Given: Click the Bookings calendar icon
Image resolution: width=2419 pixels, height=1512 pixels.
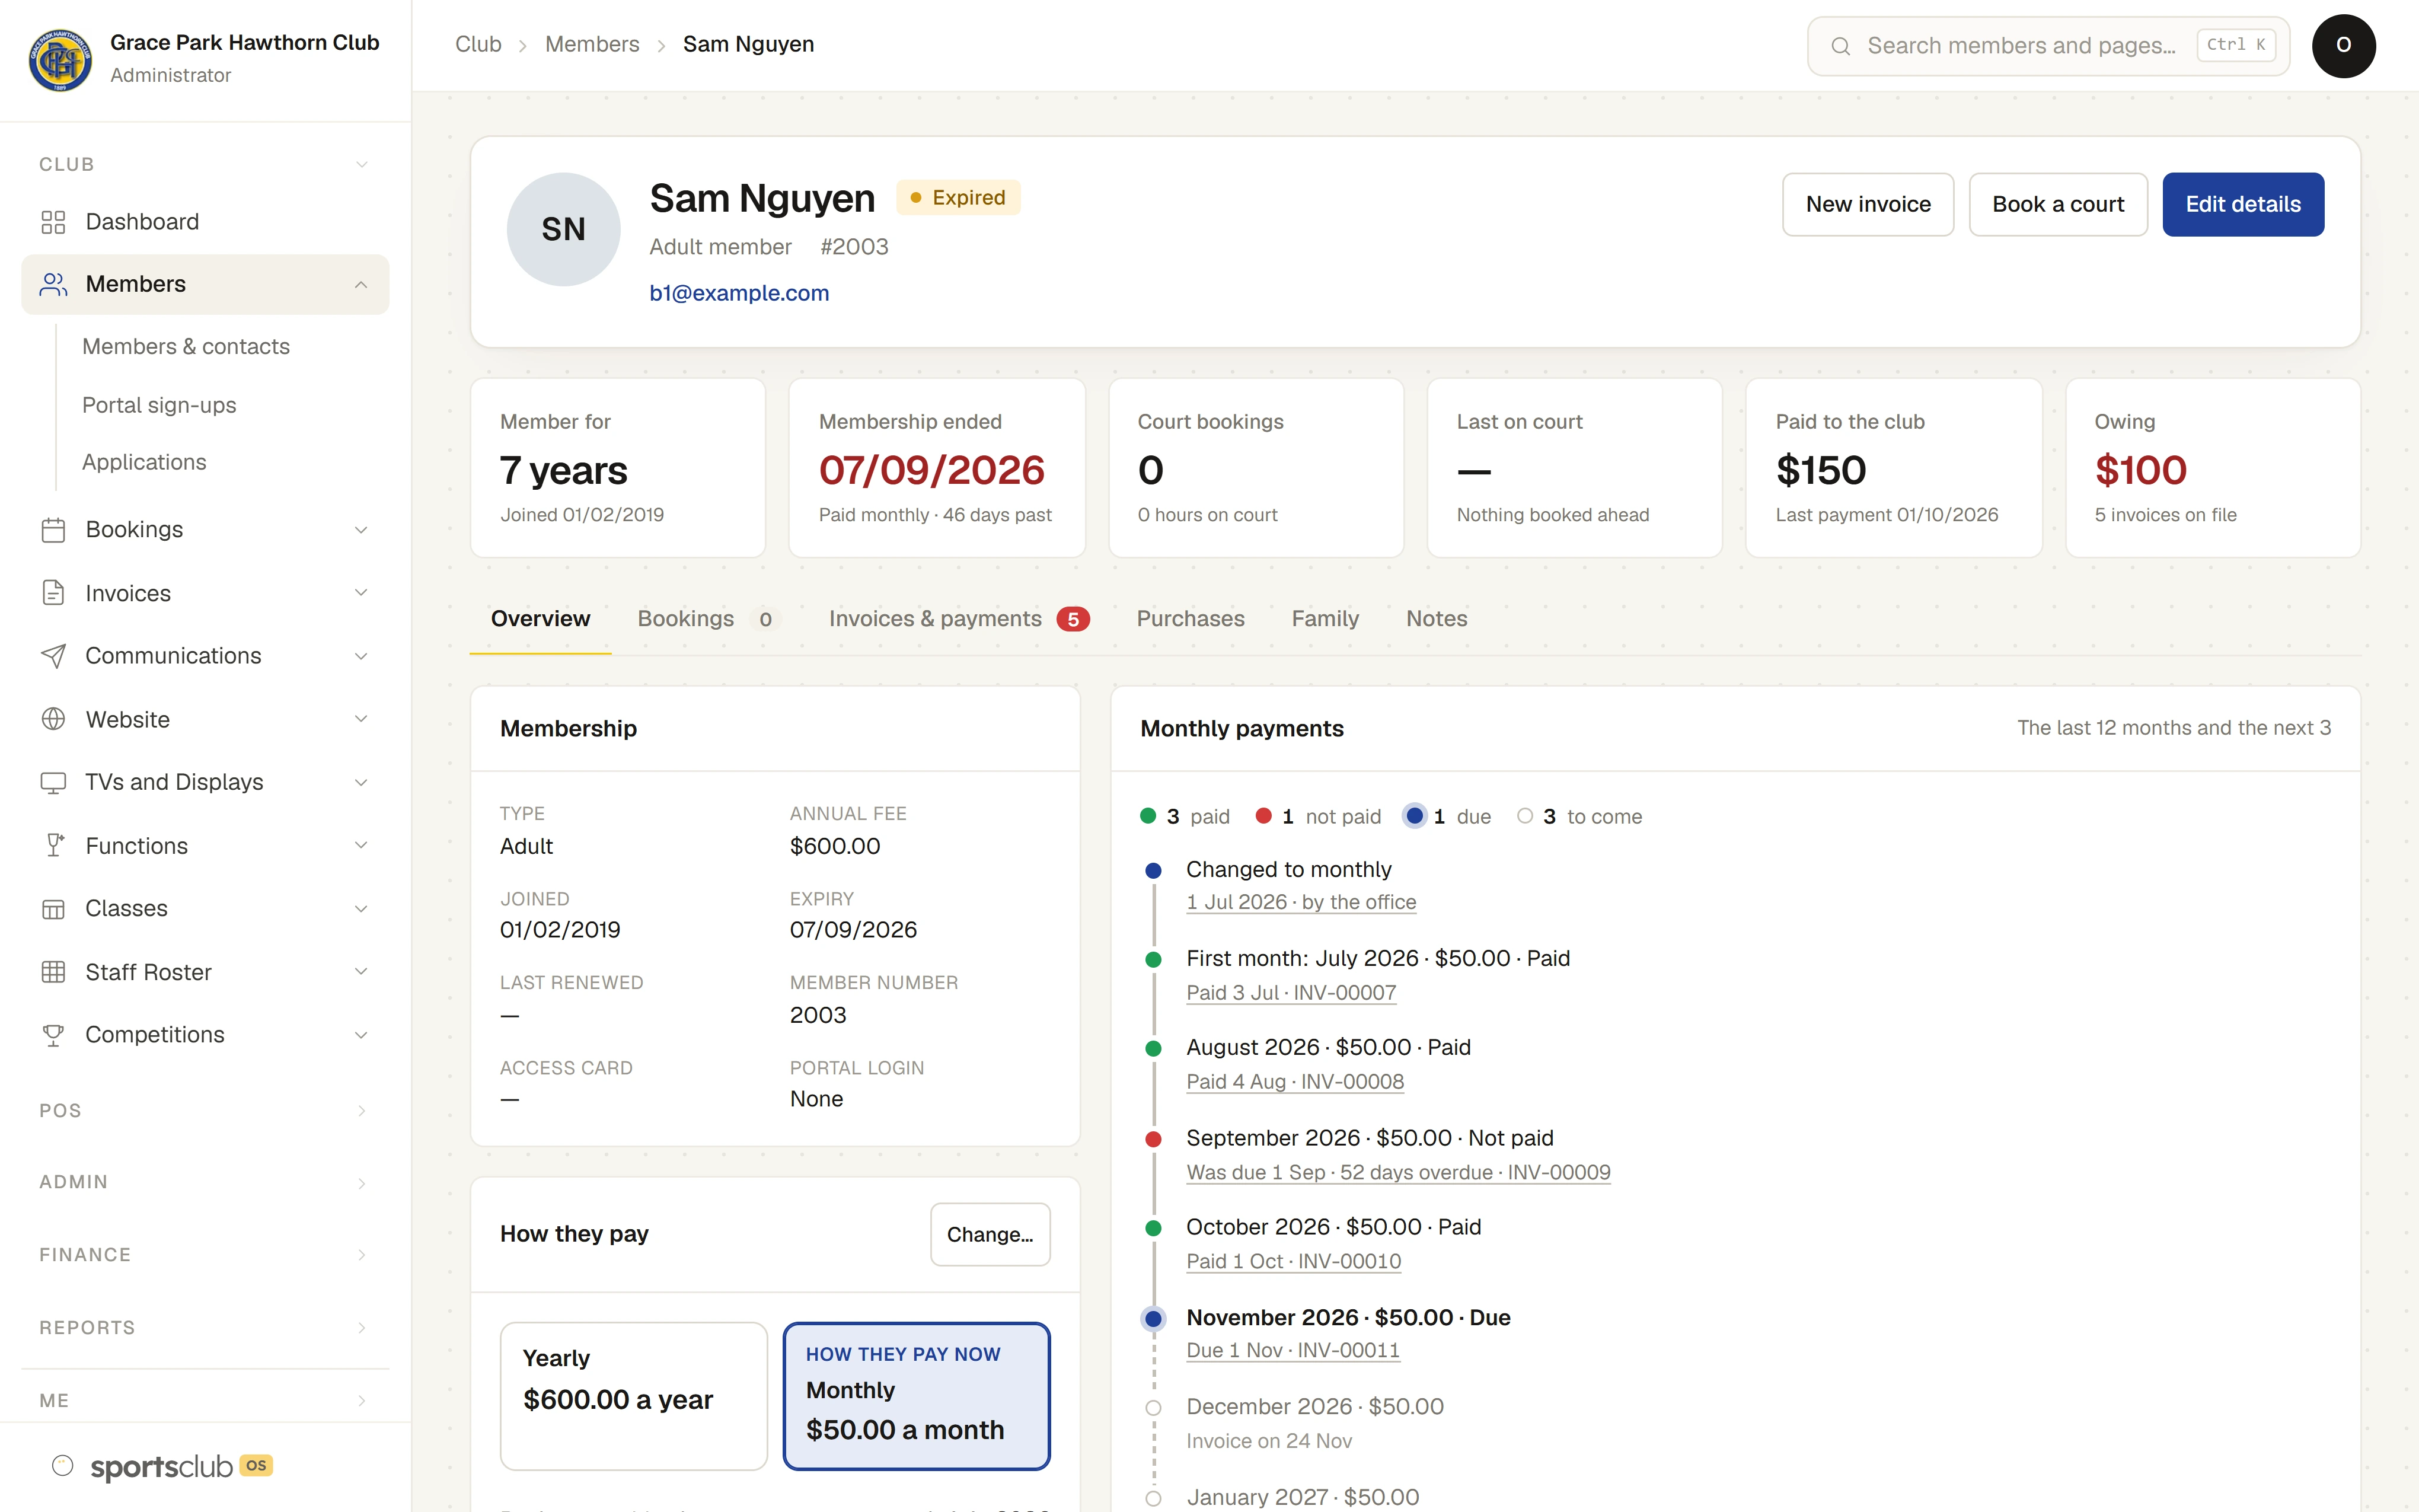Looking at the screenshot, I should (53, 530).
